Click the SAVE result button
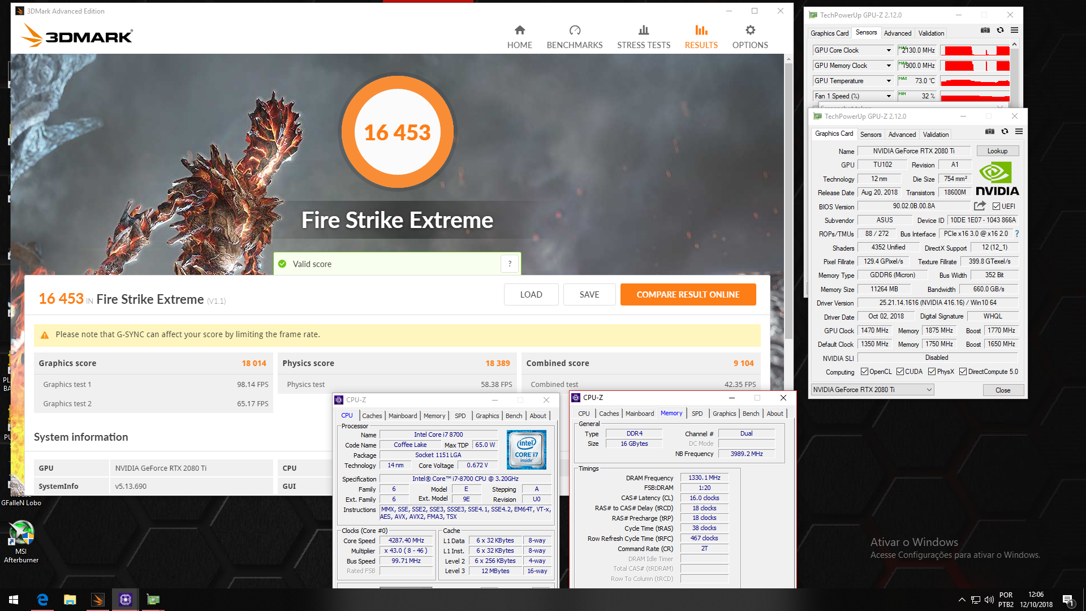 [589, 295]
